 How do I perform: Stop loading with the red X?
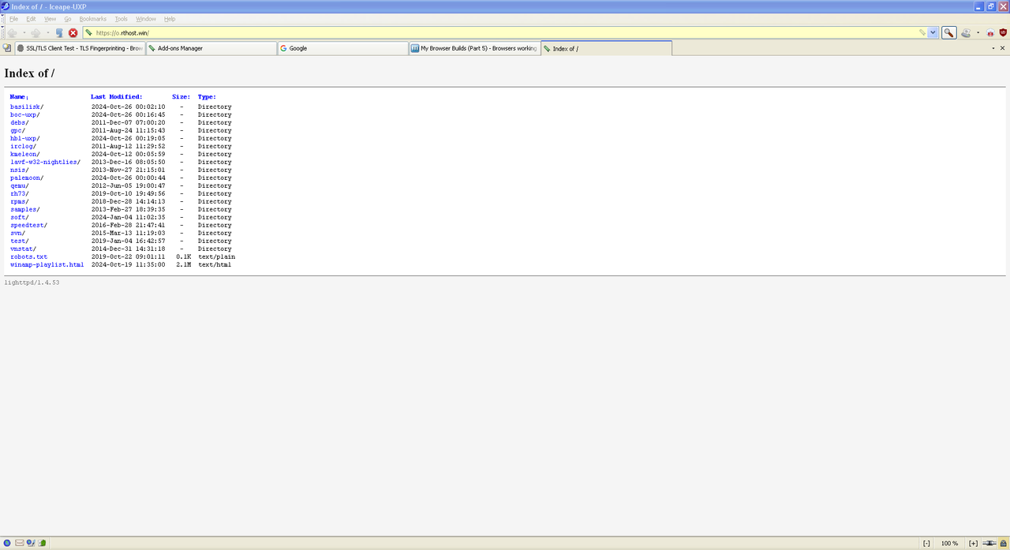pos(73,33)
